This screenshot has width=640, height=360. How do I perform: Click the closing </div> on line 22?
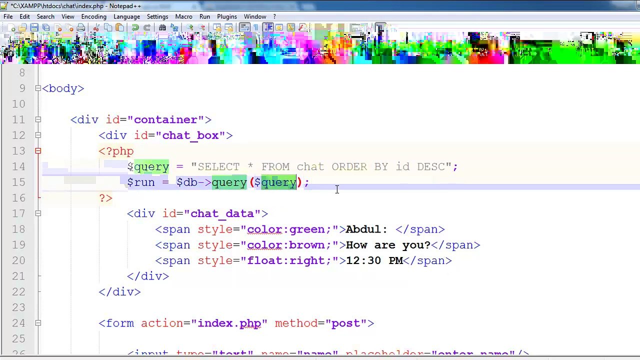click(119, 292)
